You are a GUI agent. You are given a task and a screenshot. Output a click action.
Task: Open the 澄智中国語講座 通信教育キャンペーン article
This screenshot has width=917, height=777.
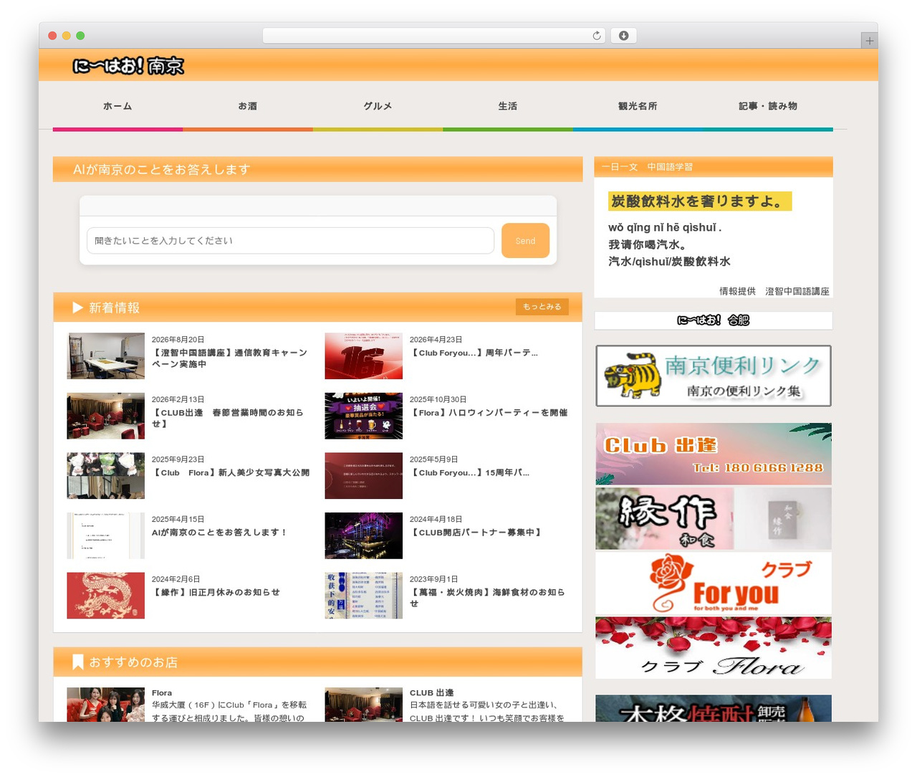(229, 358)
